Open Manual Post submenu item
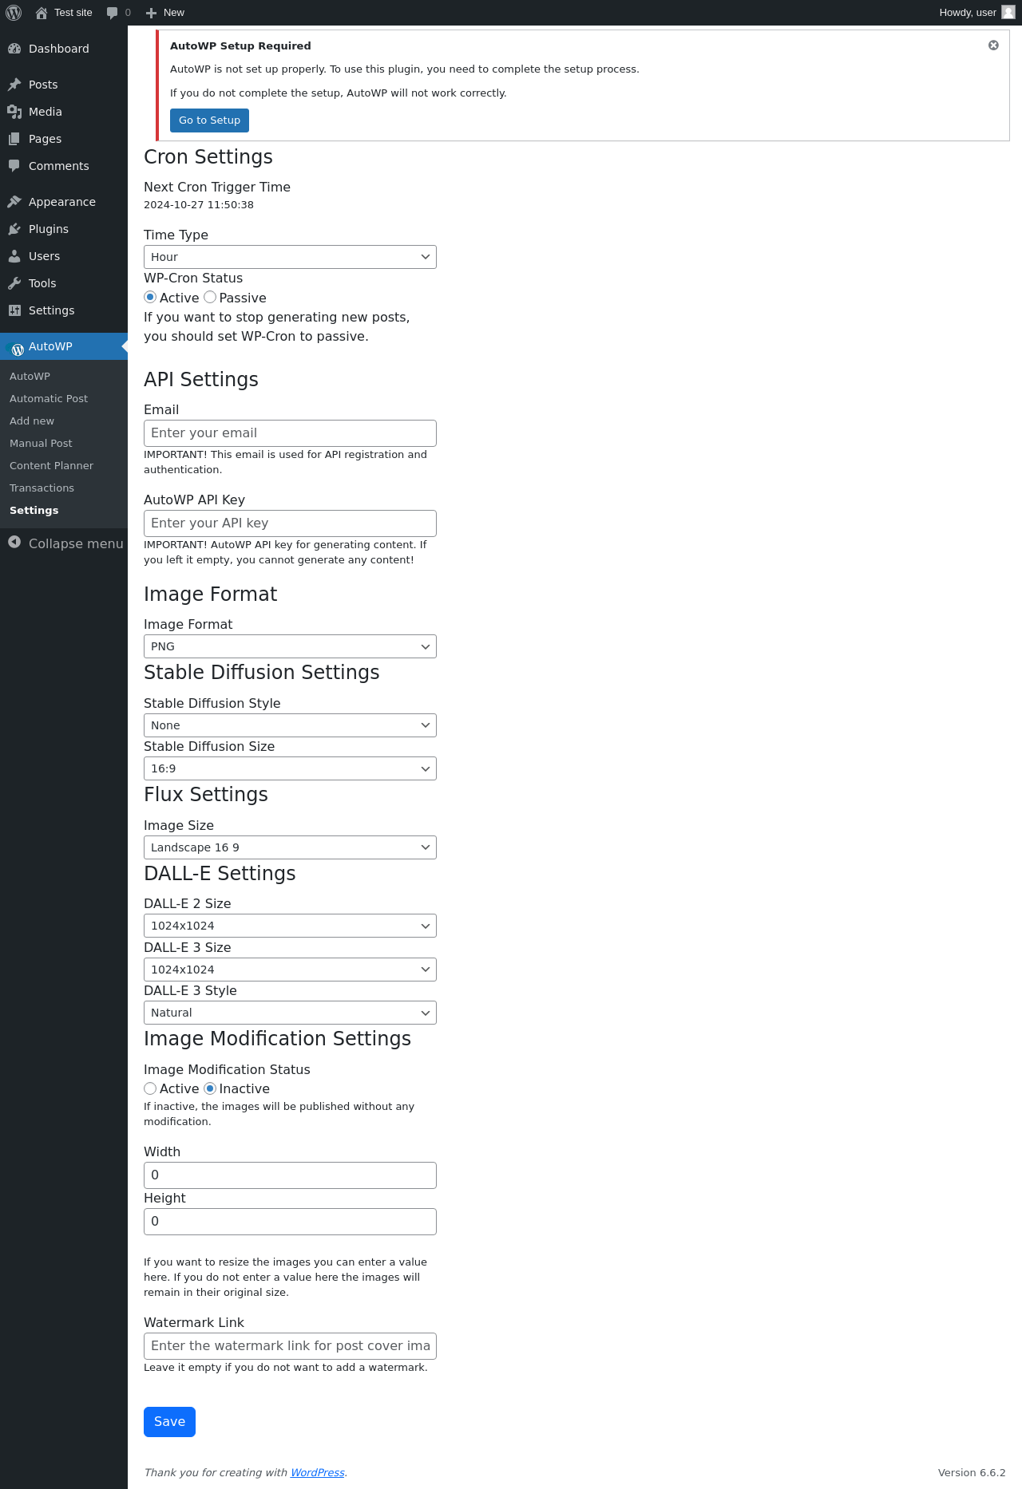The height and width of the screenshot is (1489, 1022). point(41,444)
